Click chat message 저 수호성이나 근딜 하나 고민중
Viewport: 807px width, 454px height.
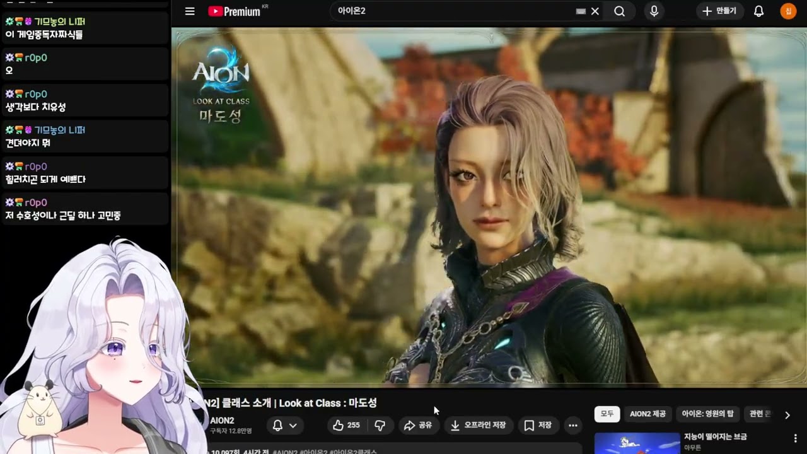click(x=63, y=216)
